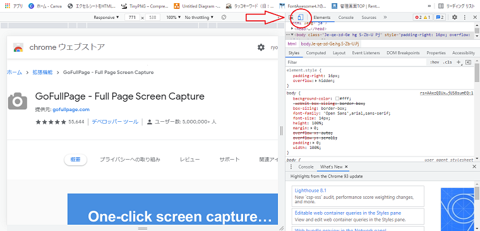The image size is (480, 231).
Task: Add a new style rule with plus icon
Action: click(x=459, y=62)
